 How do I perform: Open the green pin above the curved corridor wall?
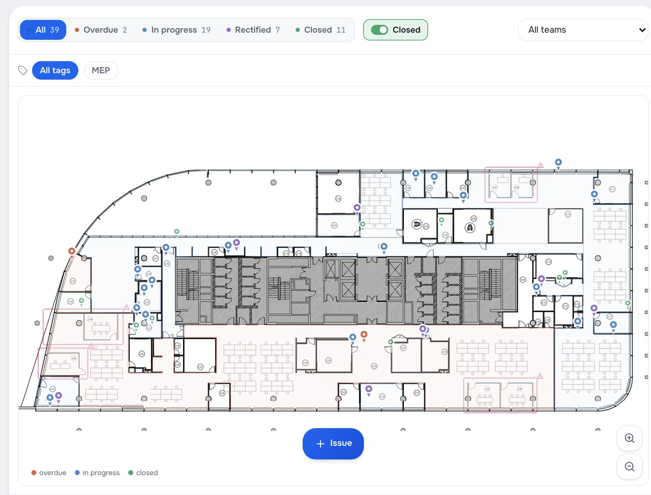[x=177, y=232]
